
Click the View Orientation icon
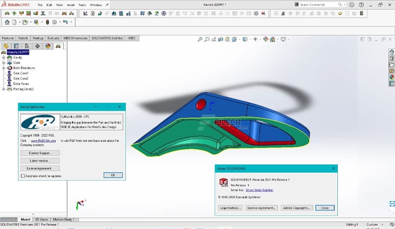coord(234,39)
